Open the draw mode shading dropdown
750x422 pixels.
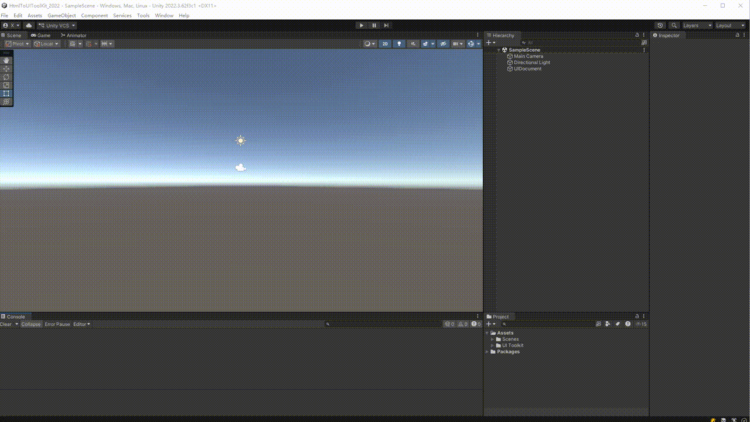370,43
